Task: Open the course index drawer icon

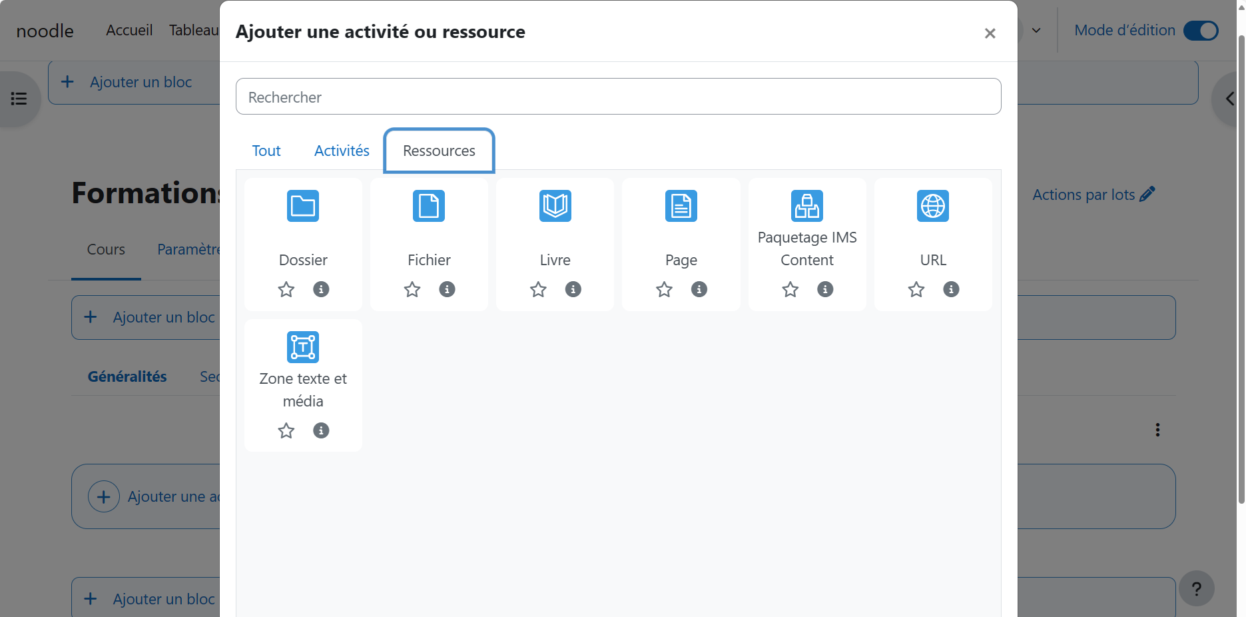Action: [x=19, y=99]
